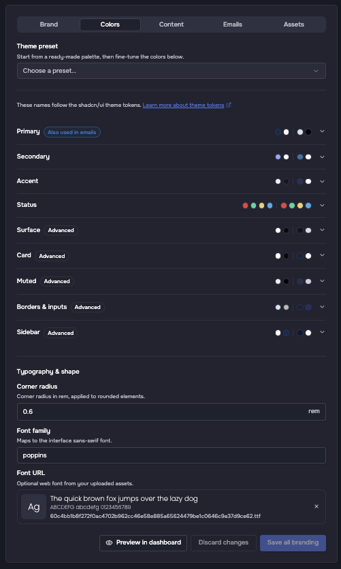Click the eye icon on Preview in dashboard
341x569 pixels.
(x=109, y=543)
